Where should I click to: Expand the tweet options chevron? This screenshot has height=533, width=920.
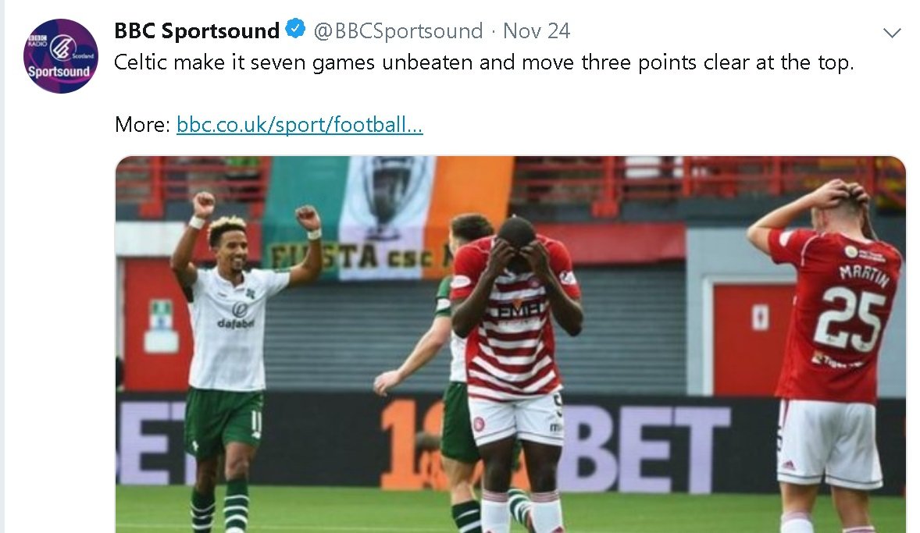click(892, 33)
